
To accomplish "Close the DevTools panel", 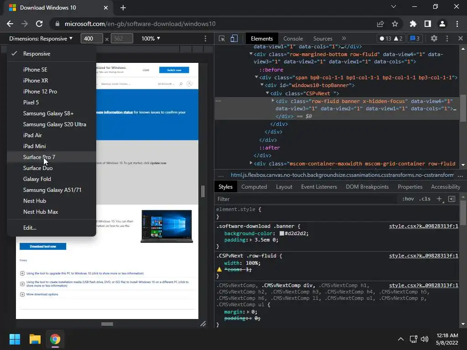I will point(461,38).
